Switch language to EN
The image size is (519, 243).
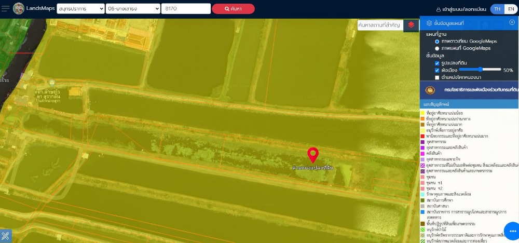pyautogui.click(x=510, y=9)
